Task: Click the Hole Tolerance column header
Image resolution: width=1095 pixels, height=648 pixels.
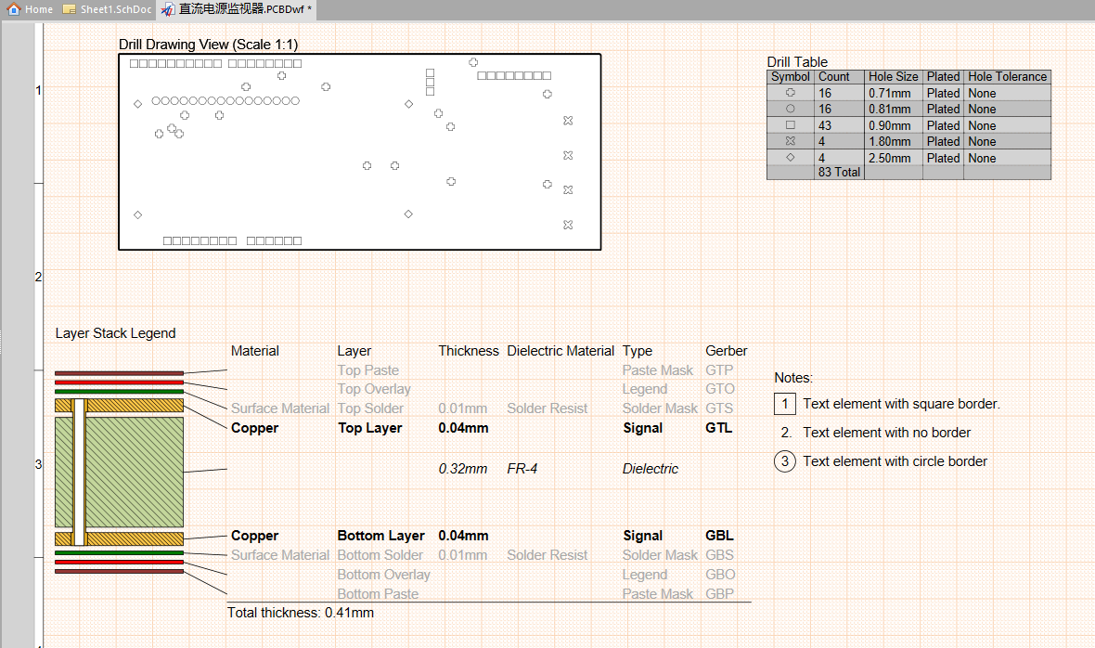Action: pos(1007,77)
